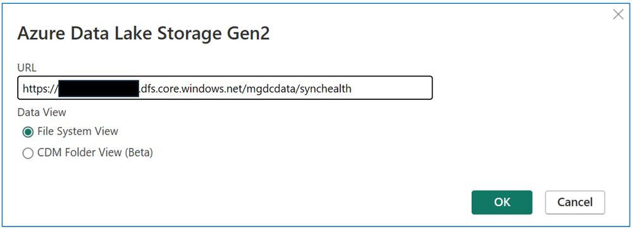Place cursor at the end of synchealth
Image resolution: width=632 pixels, height=229 pixels.
[352, 89]
